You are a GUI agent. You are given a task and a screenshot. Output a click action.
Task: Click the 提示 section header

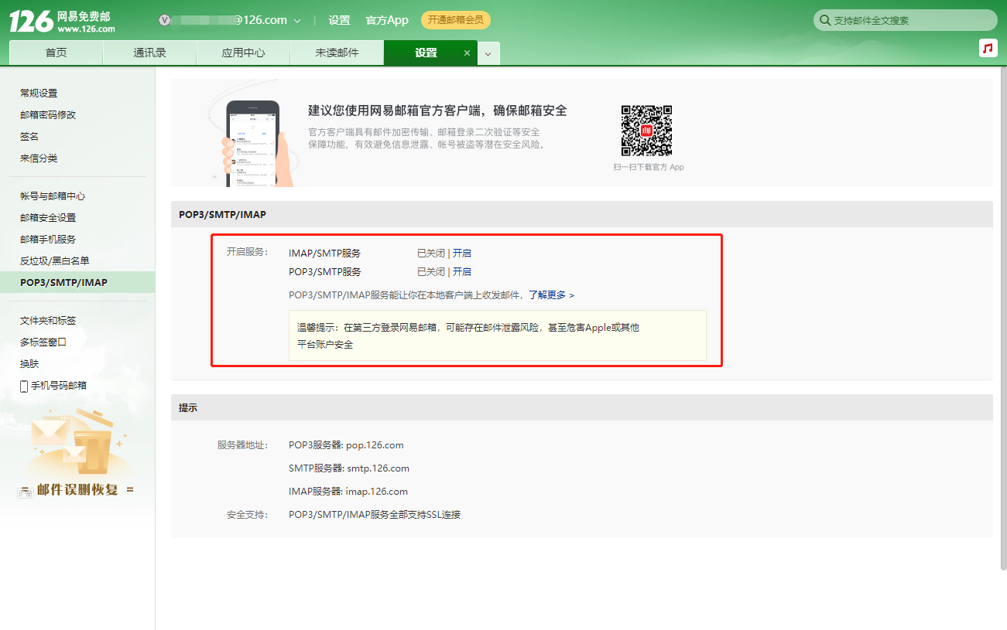pyautogui.click(x=581, y=407)
